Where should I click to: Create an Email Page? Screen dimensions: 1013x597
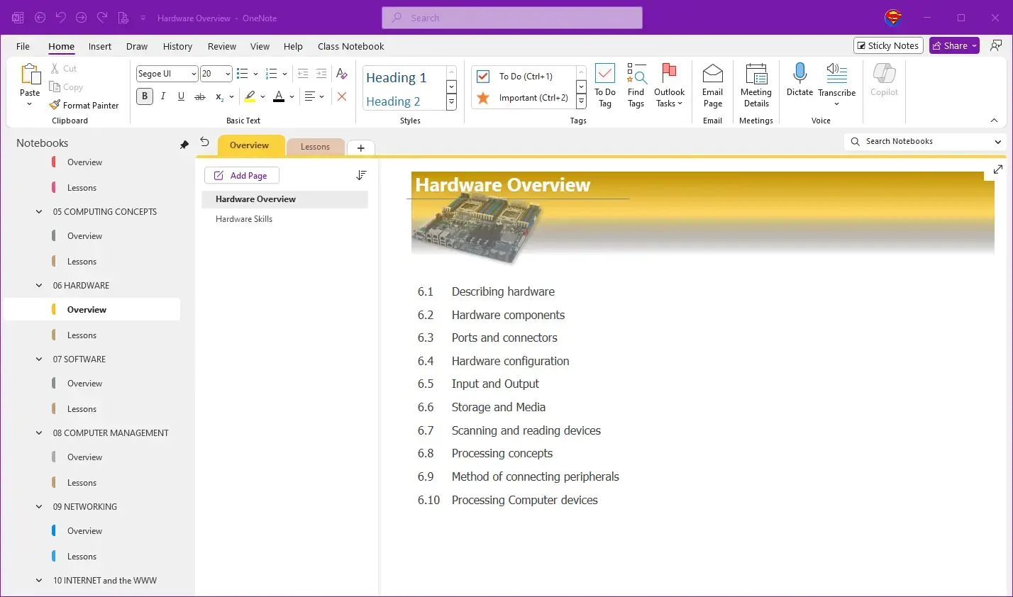click(x=712, y=84)
